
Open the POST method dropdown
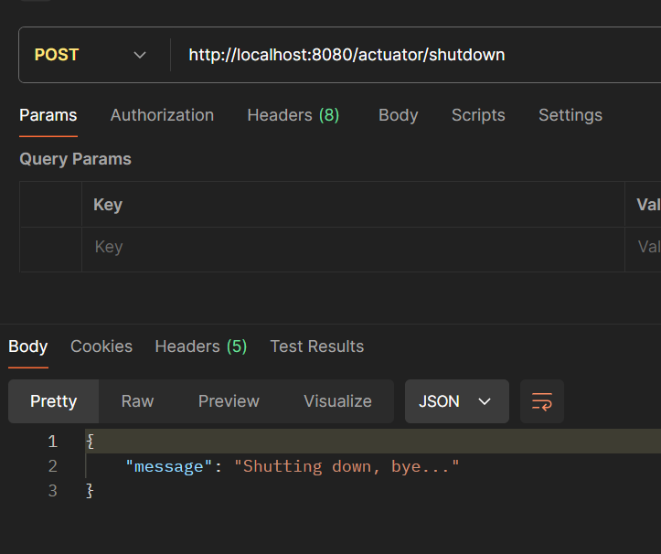point(90,55)
